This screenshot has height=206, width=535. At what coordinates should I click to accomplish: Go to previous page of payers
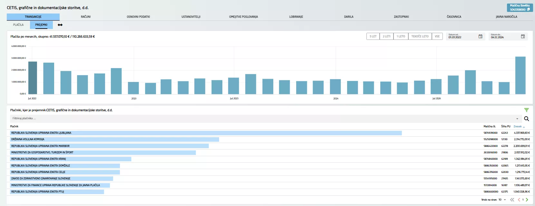(x=519, y=200)
